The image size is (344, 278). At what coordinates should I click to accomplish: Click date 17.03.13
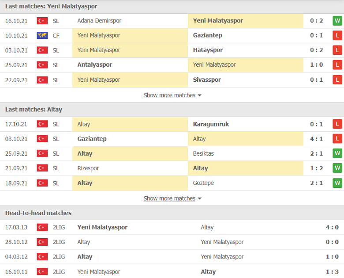point(16,228)
